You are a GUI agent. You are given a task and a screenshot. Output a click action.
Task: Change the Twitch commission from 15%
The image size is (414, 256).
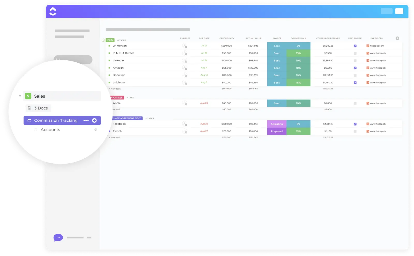tap(298, 131)
